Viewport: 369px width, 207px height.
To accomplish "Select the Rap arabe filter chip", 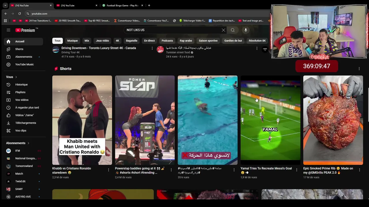I will [x=186, y=41].
